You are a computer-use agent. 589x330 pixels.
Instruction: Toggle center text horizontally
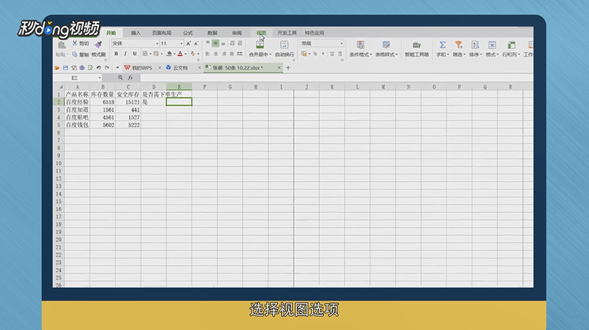[215, 54]
